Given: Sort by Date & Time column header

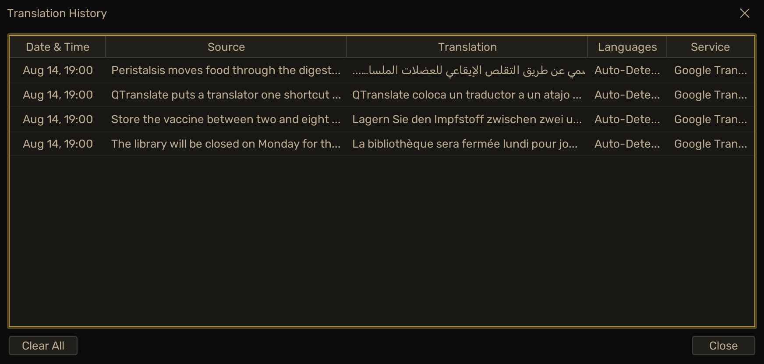Looking at the screenshot, I should [57, 47].
